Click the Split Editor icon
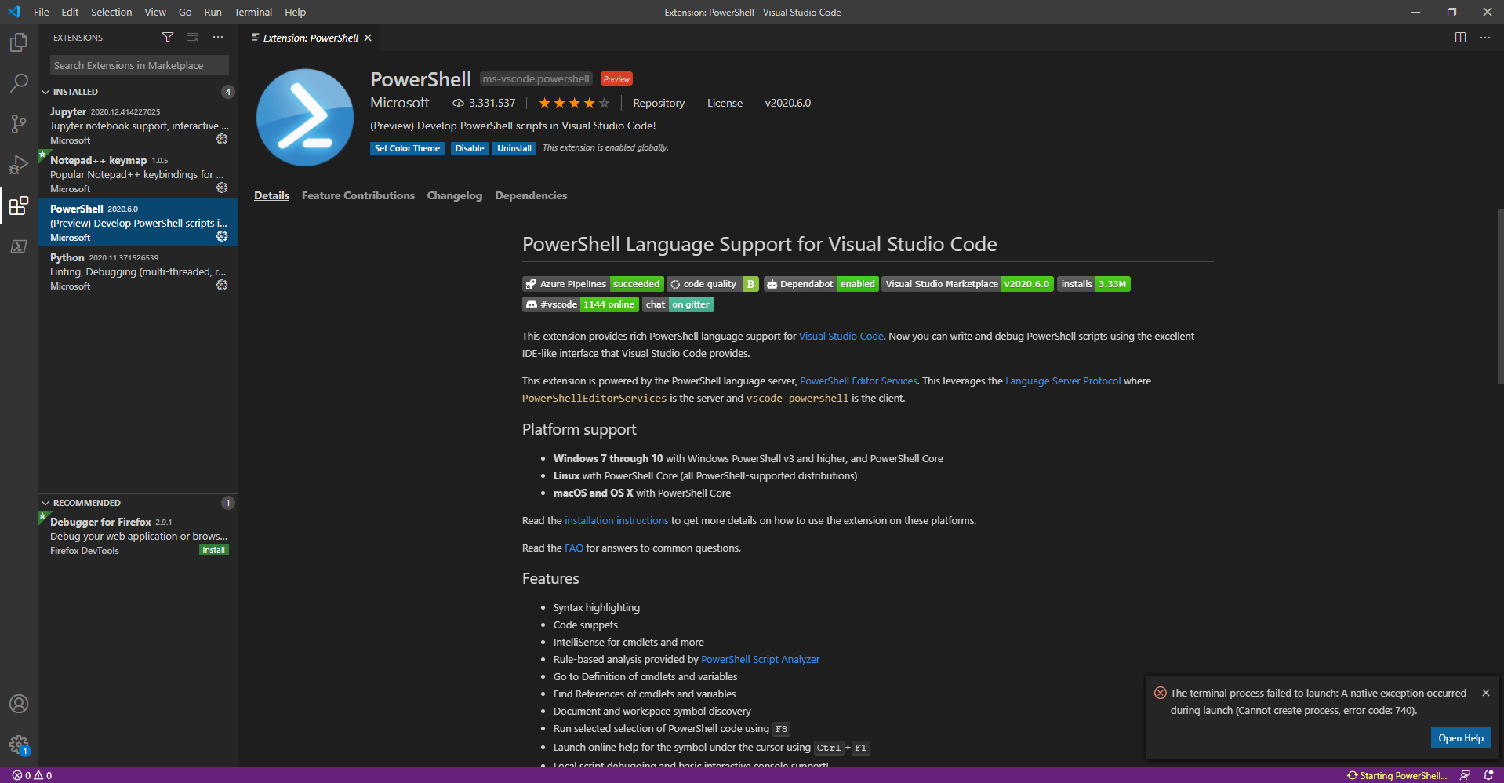Screen dimensions: 1504x783 pyautogui.click(x=1459, y=37)
